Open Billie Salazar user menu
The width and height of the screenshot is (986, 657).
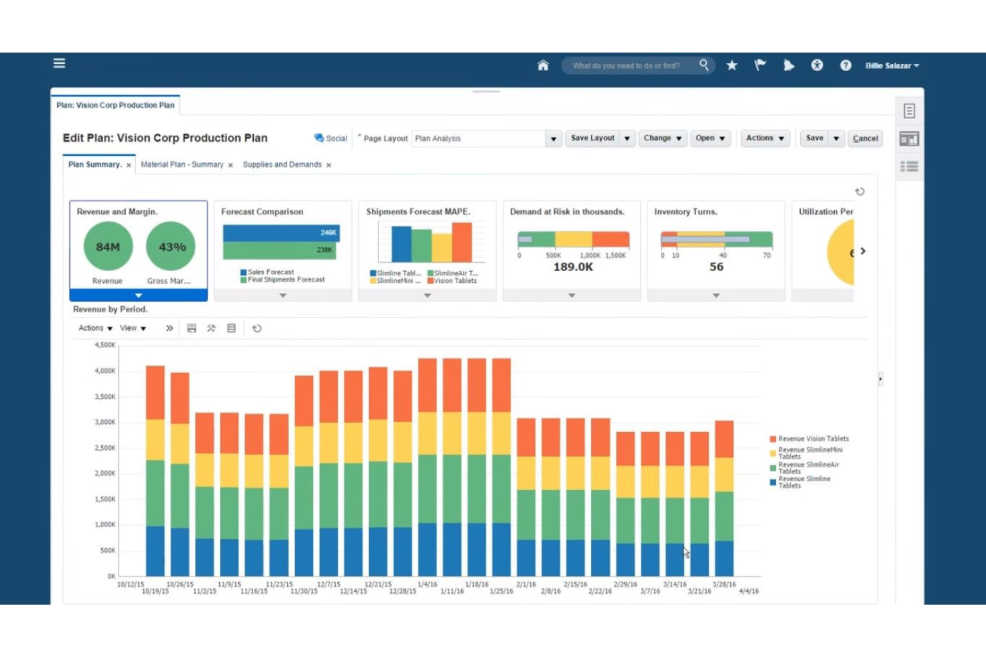click(892, 66)
